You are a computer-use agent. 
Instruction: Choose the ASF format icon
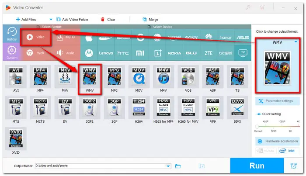coord(213,76)
